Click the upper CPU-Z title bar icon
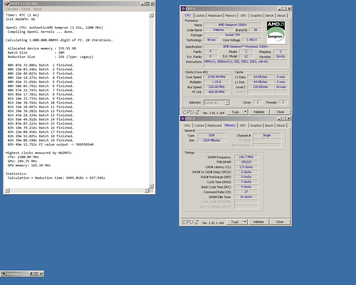This screenshot has height=285, width=356. click(183, 9)
